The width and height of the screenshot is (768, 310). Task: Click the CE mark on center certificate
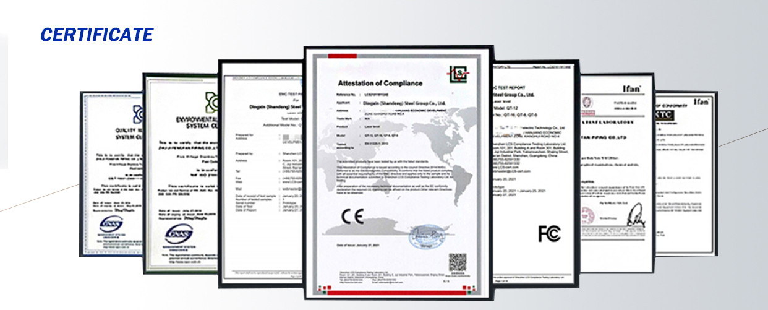coord(352,217)
